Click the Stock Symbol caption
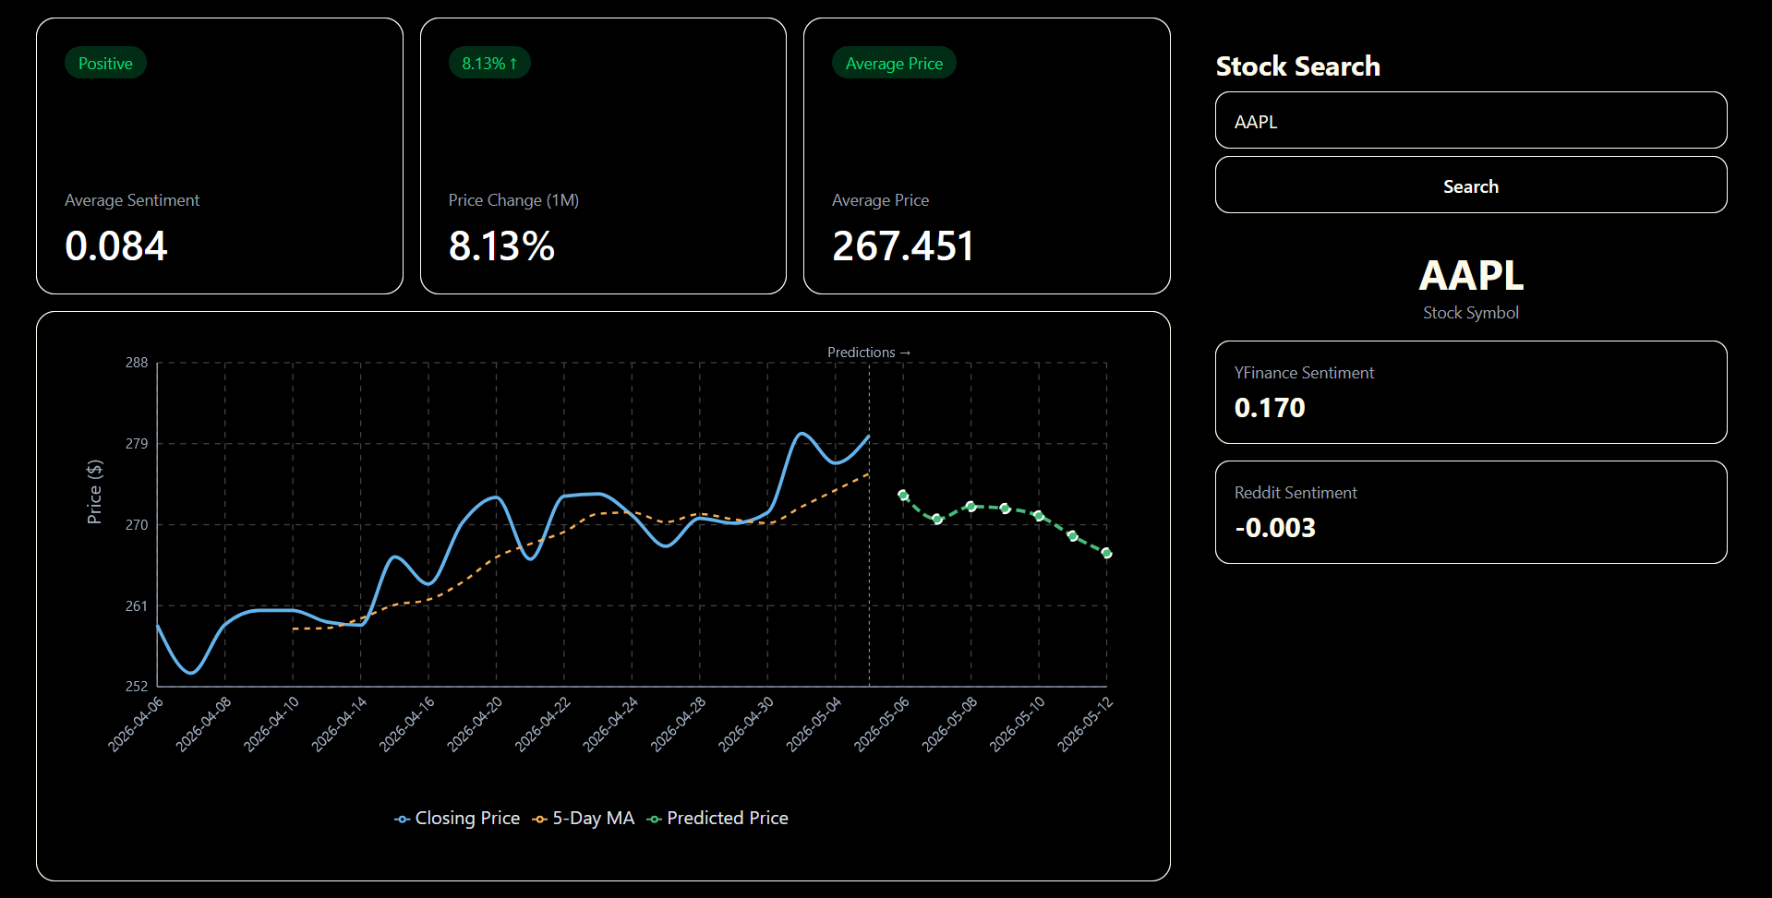This screenshot has height=898, width=1772. 1471,313
